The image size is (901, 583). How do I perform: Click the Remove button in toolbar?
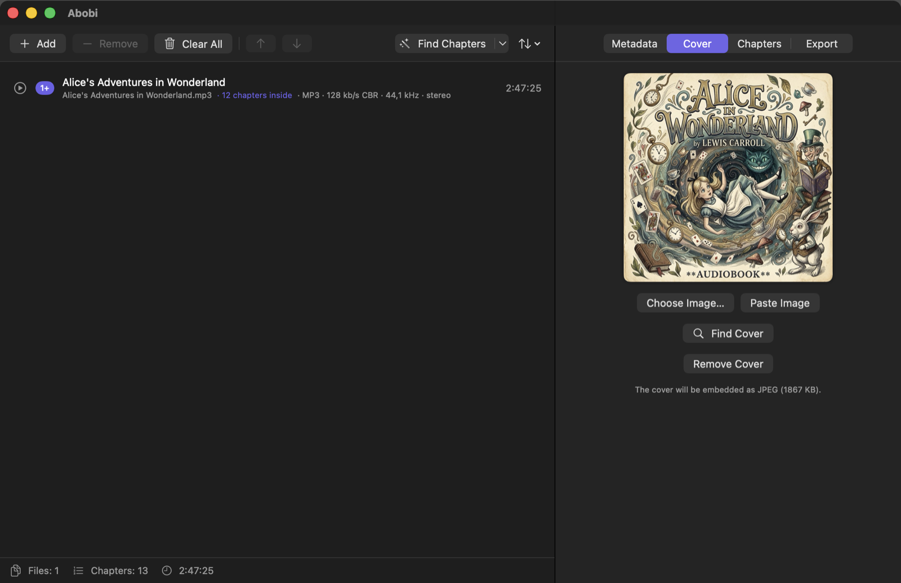[x=110, y=44]
